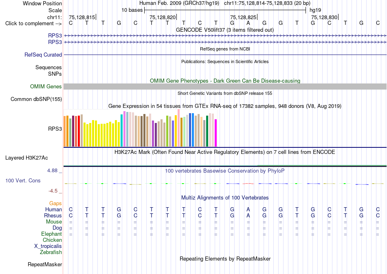Select the Zebrafish species label
The height and width of the screenshot is (274, 387).
51,252
